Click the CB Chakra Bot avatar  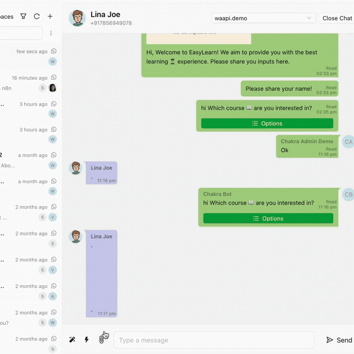click(348, 195)
